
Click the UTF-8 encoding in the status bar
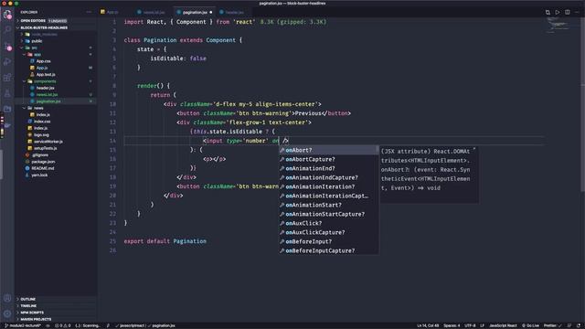(x=470, y=325)
